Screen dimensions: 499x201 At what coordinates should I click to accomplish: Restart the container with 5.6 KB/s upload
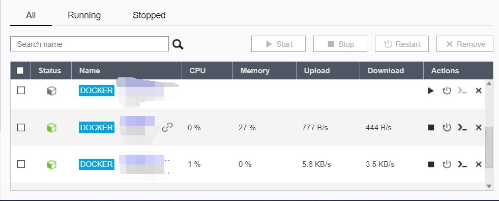447,164
